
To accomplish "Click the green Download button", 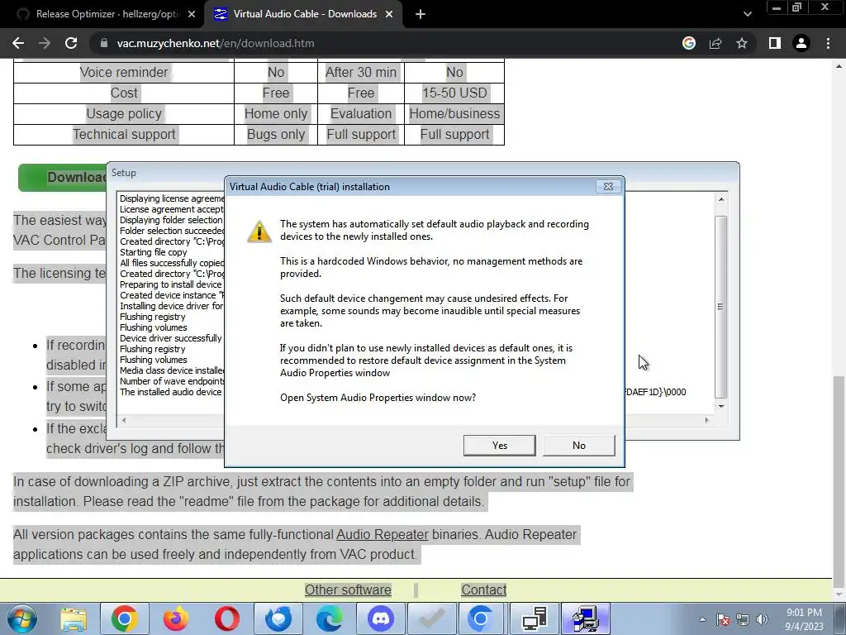I will click(x=63, y=178).
